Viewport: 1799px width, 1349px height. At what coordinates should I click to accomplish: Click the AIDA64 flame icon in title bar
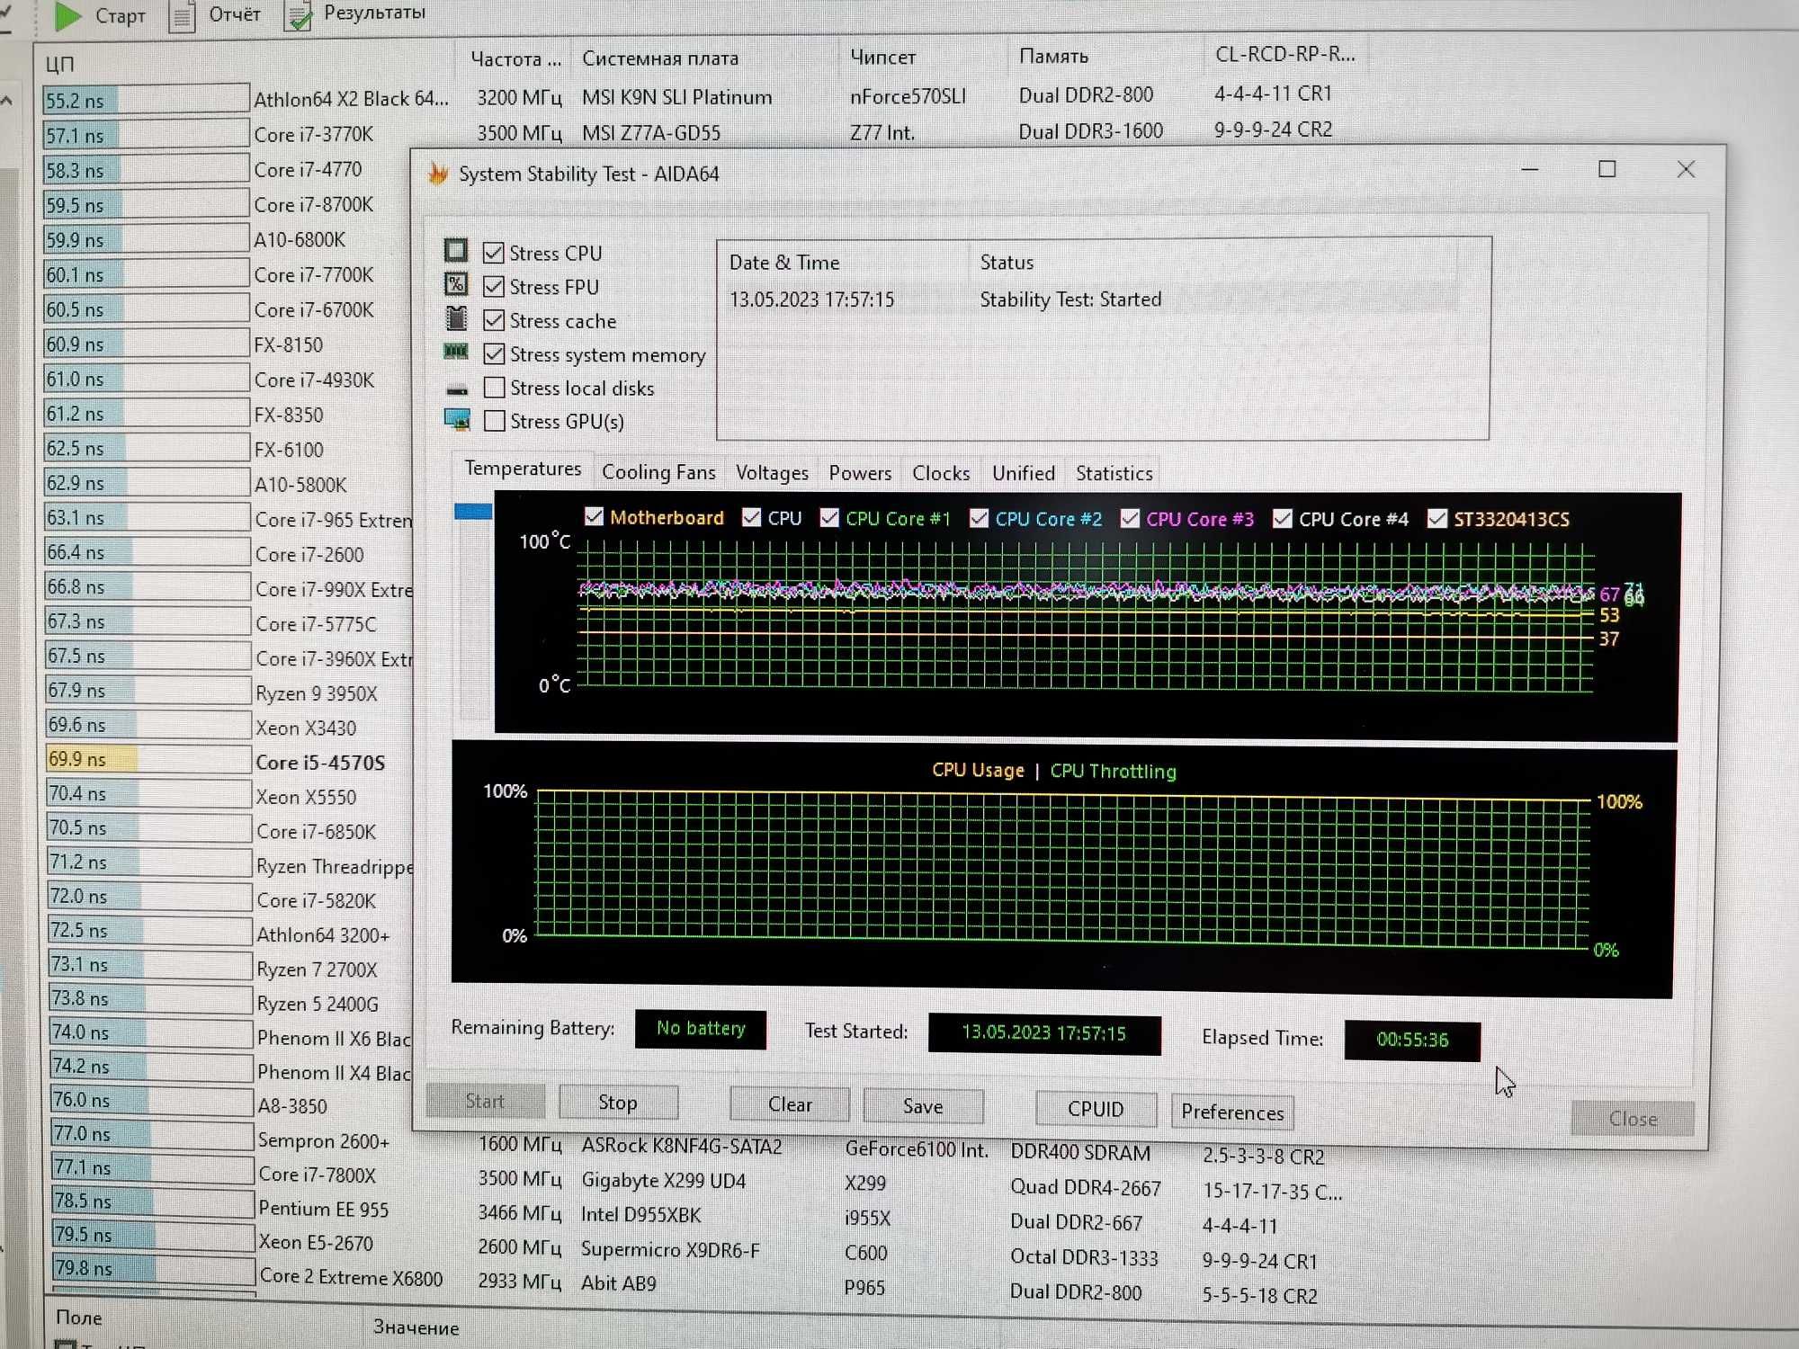pos(439,173)
